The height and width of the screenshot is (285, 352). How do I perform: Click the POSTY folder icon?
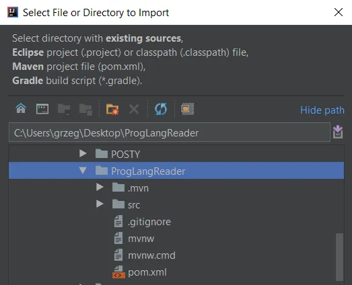click(x=102, y=154)
